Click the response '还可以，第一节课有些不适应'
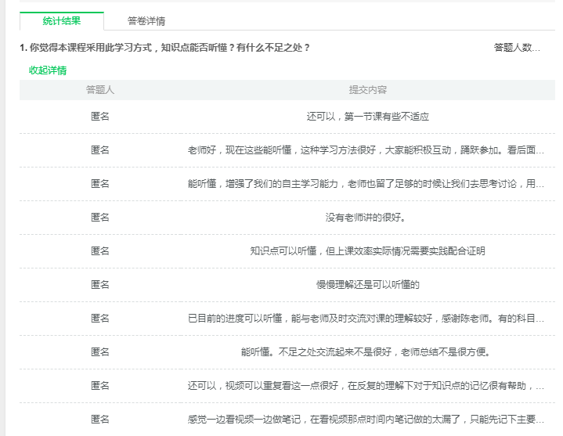Screen dimensions: 563x436 point(367,117)
